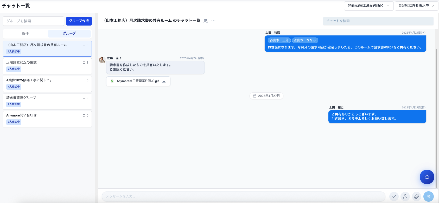Click the チャット一覧 page title
The width and height of the screenshot is (439, 203).
[16, 6]
